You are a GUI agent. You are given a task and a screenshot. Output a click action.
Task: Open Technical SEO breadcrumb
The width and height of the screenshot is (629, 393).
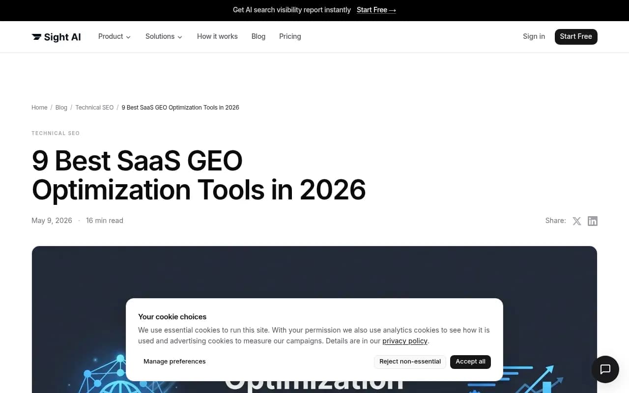point(94,108)
